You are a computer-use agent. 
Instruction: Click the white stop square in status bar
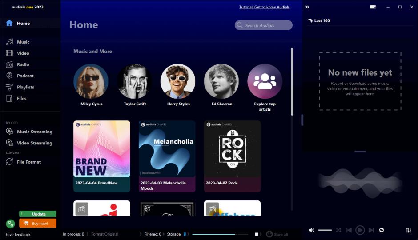coord(257,234)
